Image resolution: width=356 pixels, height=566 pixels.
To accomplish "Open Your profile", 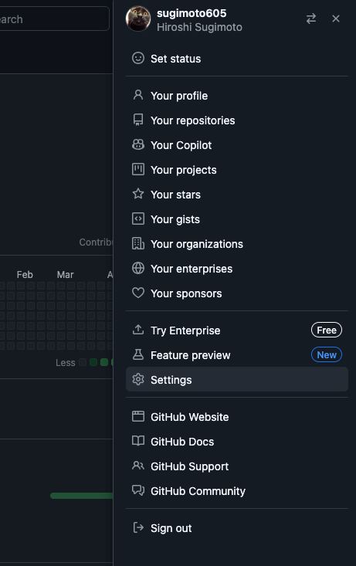I will coord(237,96).
